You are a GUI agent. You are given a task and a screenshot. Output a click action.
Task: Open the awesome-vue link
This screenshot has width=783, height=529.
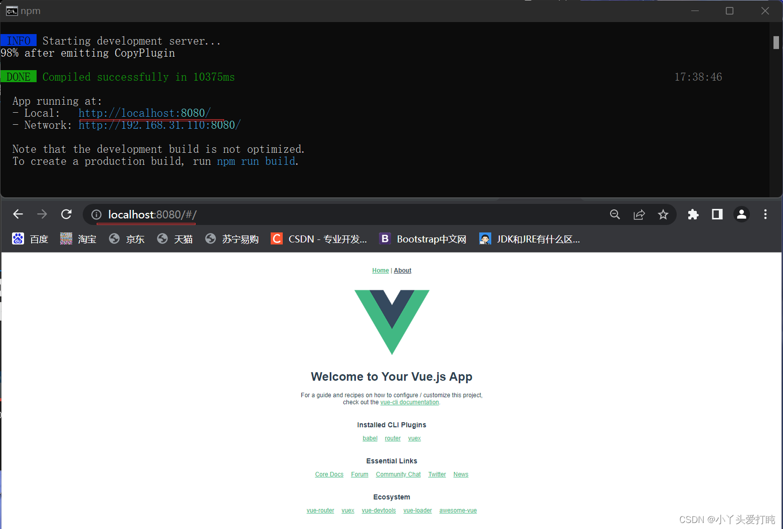pyautogui.click(x=458, y=510)
